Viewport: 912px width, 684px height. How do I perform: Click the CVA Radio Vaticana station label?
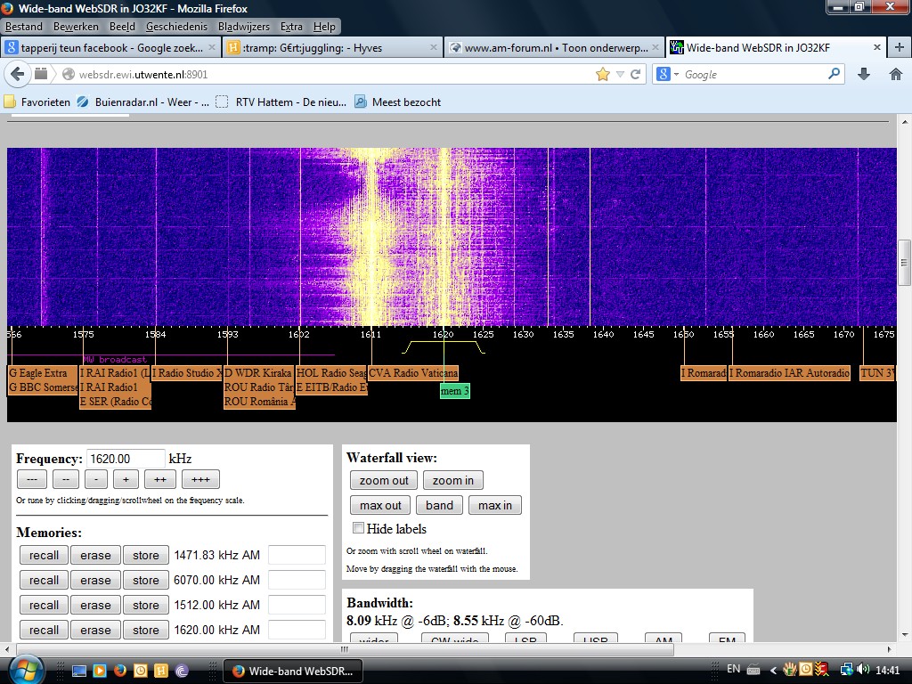click(x=413, y=373)
